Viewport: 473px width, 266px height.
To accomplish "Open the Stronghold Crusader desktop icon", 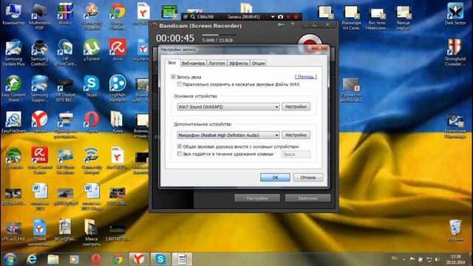I will (455, 52).
